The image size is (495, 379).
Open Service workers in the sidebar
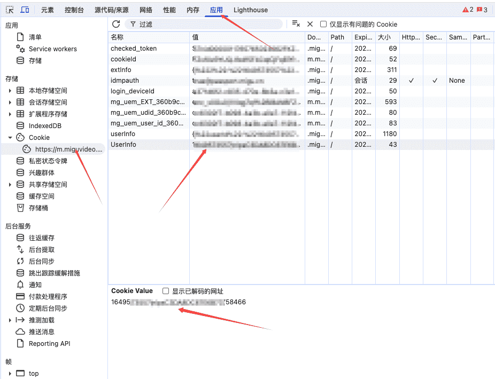pyautogui.click(x=52, y=49)
